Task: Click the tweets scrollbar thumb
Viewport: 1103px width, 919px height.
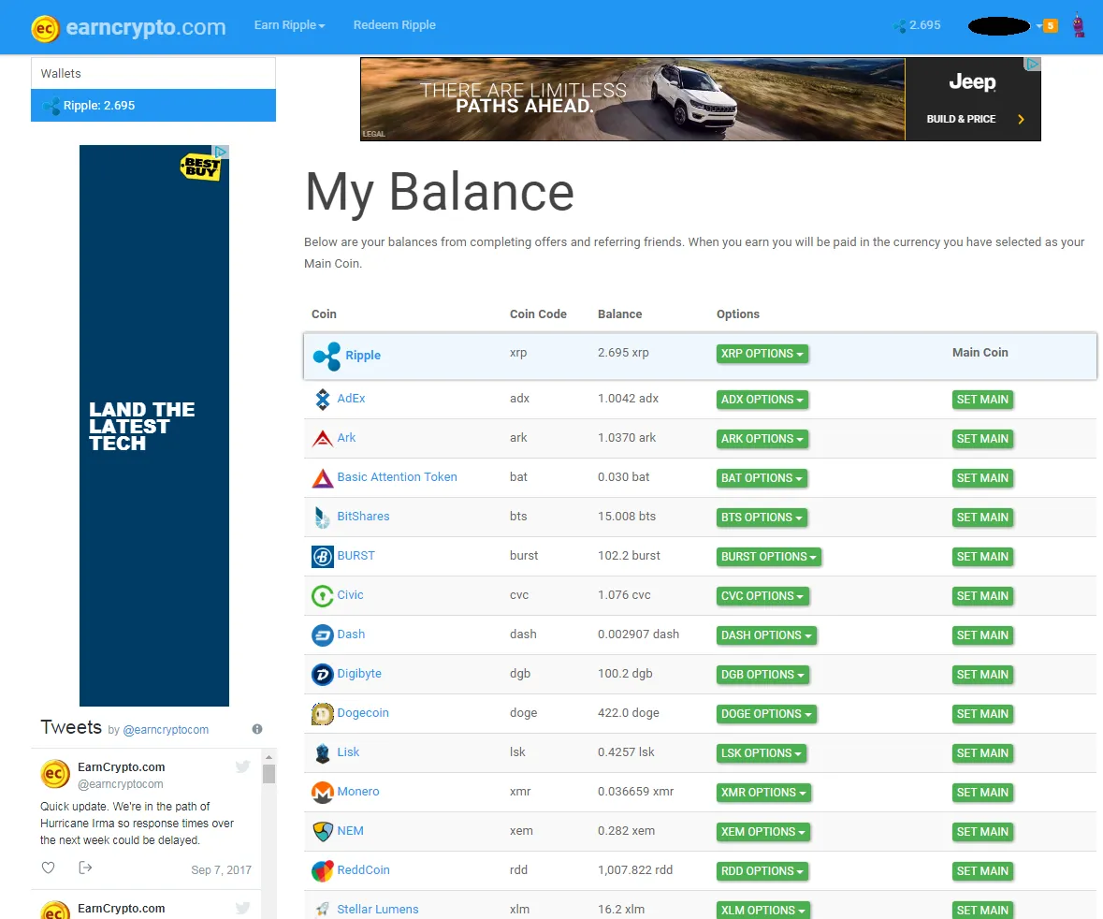Action: pyautogui.click(x=268, y=774)
